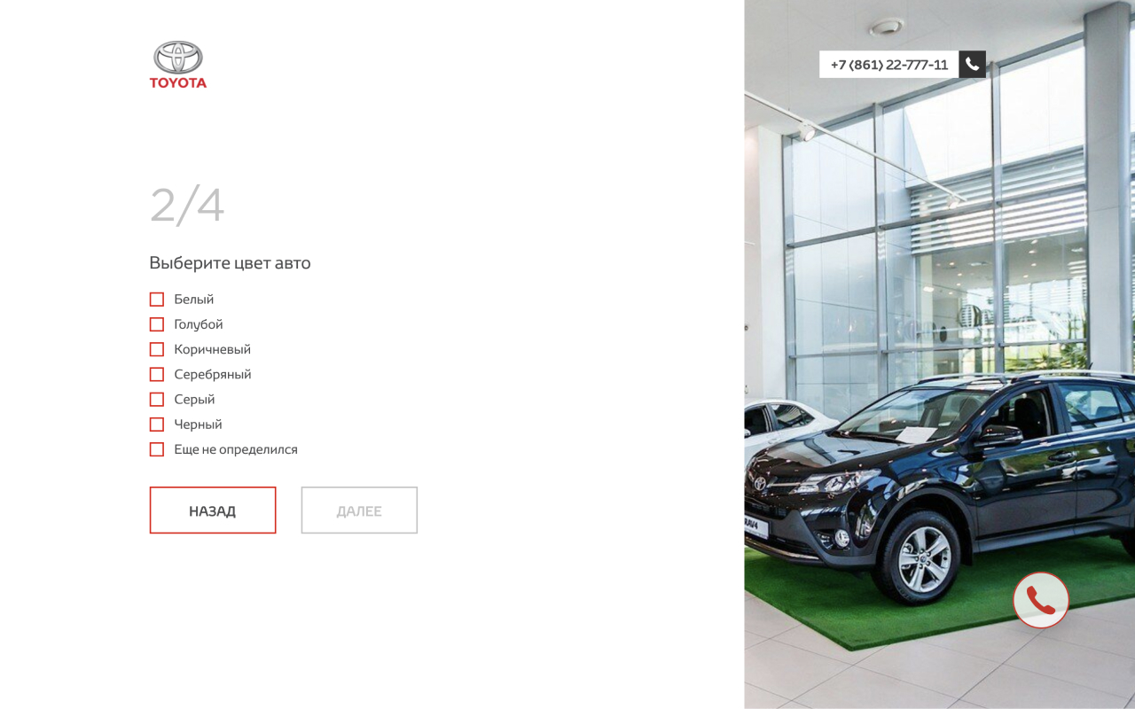Click the ДАЛЕЕ button
This screenshot has width=1135, height=709.
[359, 510]
